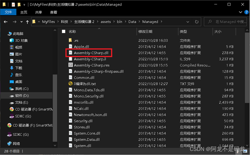Viewport: 250px width, 155px height.
Task: Open 图片 folder in the sidebar
Action: click(16, 54)
